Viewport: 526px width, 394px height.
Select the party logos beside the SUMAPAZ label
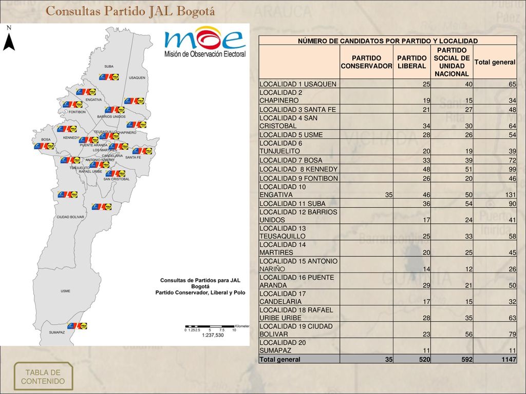[77, 326]
